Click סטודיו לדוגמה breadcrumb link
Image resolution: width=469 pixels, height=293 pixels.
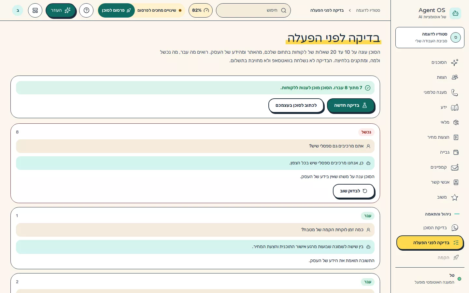pos(368,10)
